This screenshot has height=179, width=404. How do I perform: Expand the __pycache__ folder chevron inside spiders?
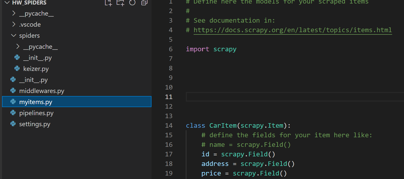coord(18,47)
